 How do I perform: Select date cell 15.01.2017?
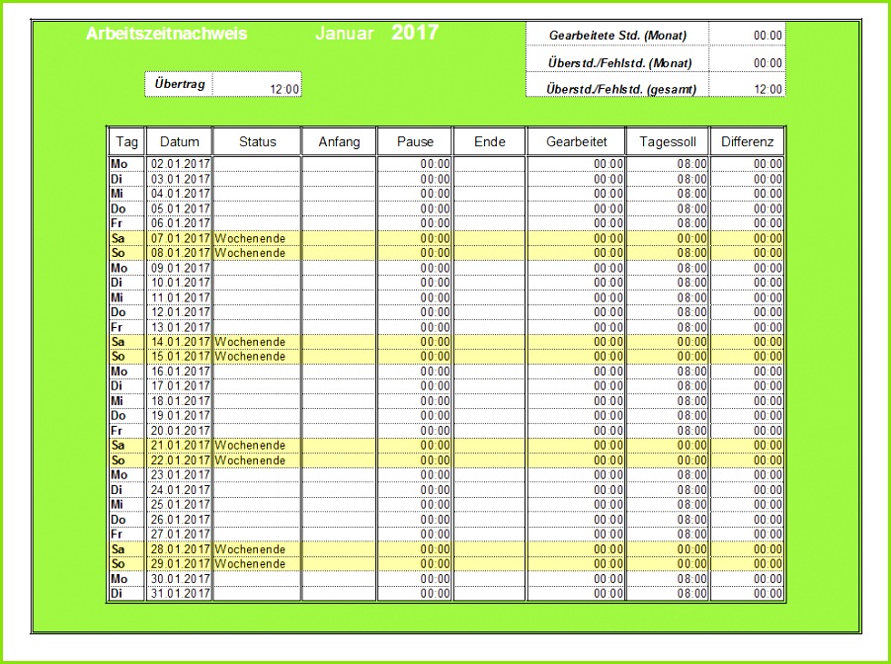(x=180, y=357)
